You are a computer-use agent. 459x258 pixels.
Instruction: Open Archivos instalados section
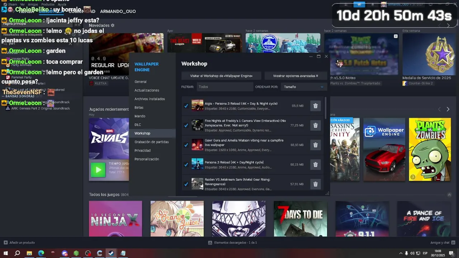click(150, 99)
